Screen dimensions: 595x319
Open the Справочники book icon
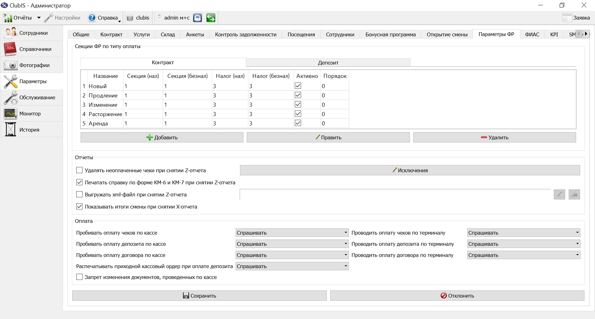[11, 49]
